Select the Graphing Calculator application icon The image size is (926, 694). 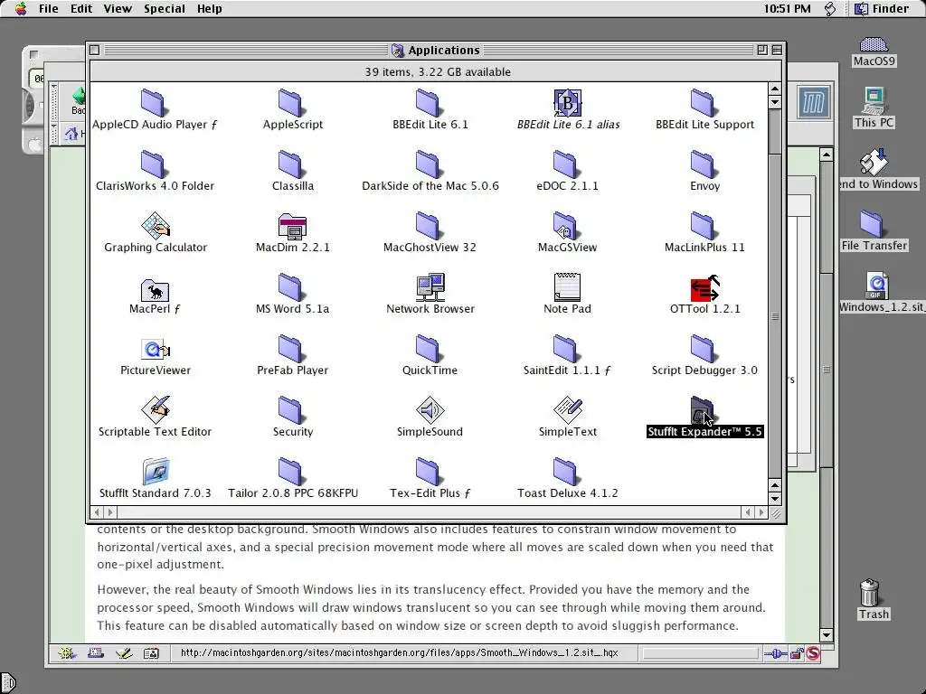click(x=156, y=226)
